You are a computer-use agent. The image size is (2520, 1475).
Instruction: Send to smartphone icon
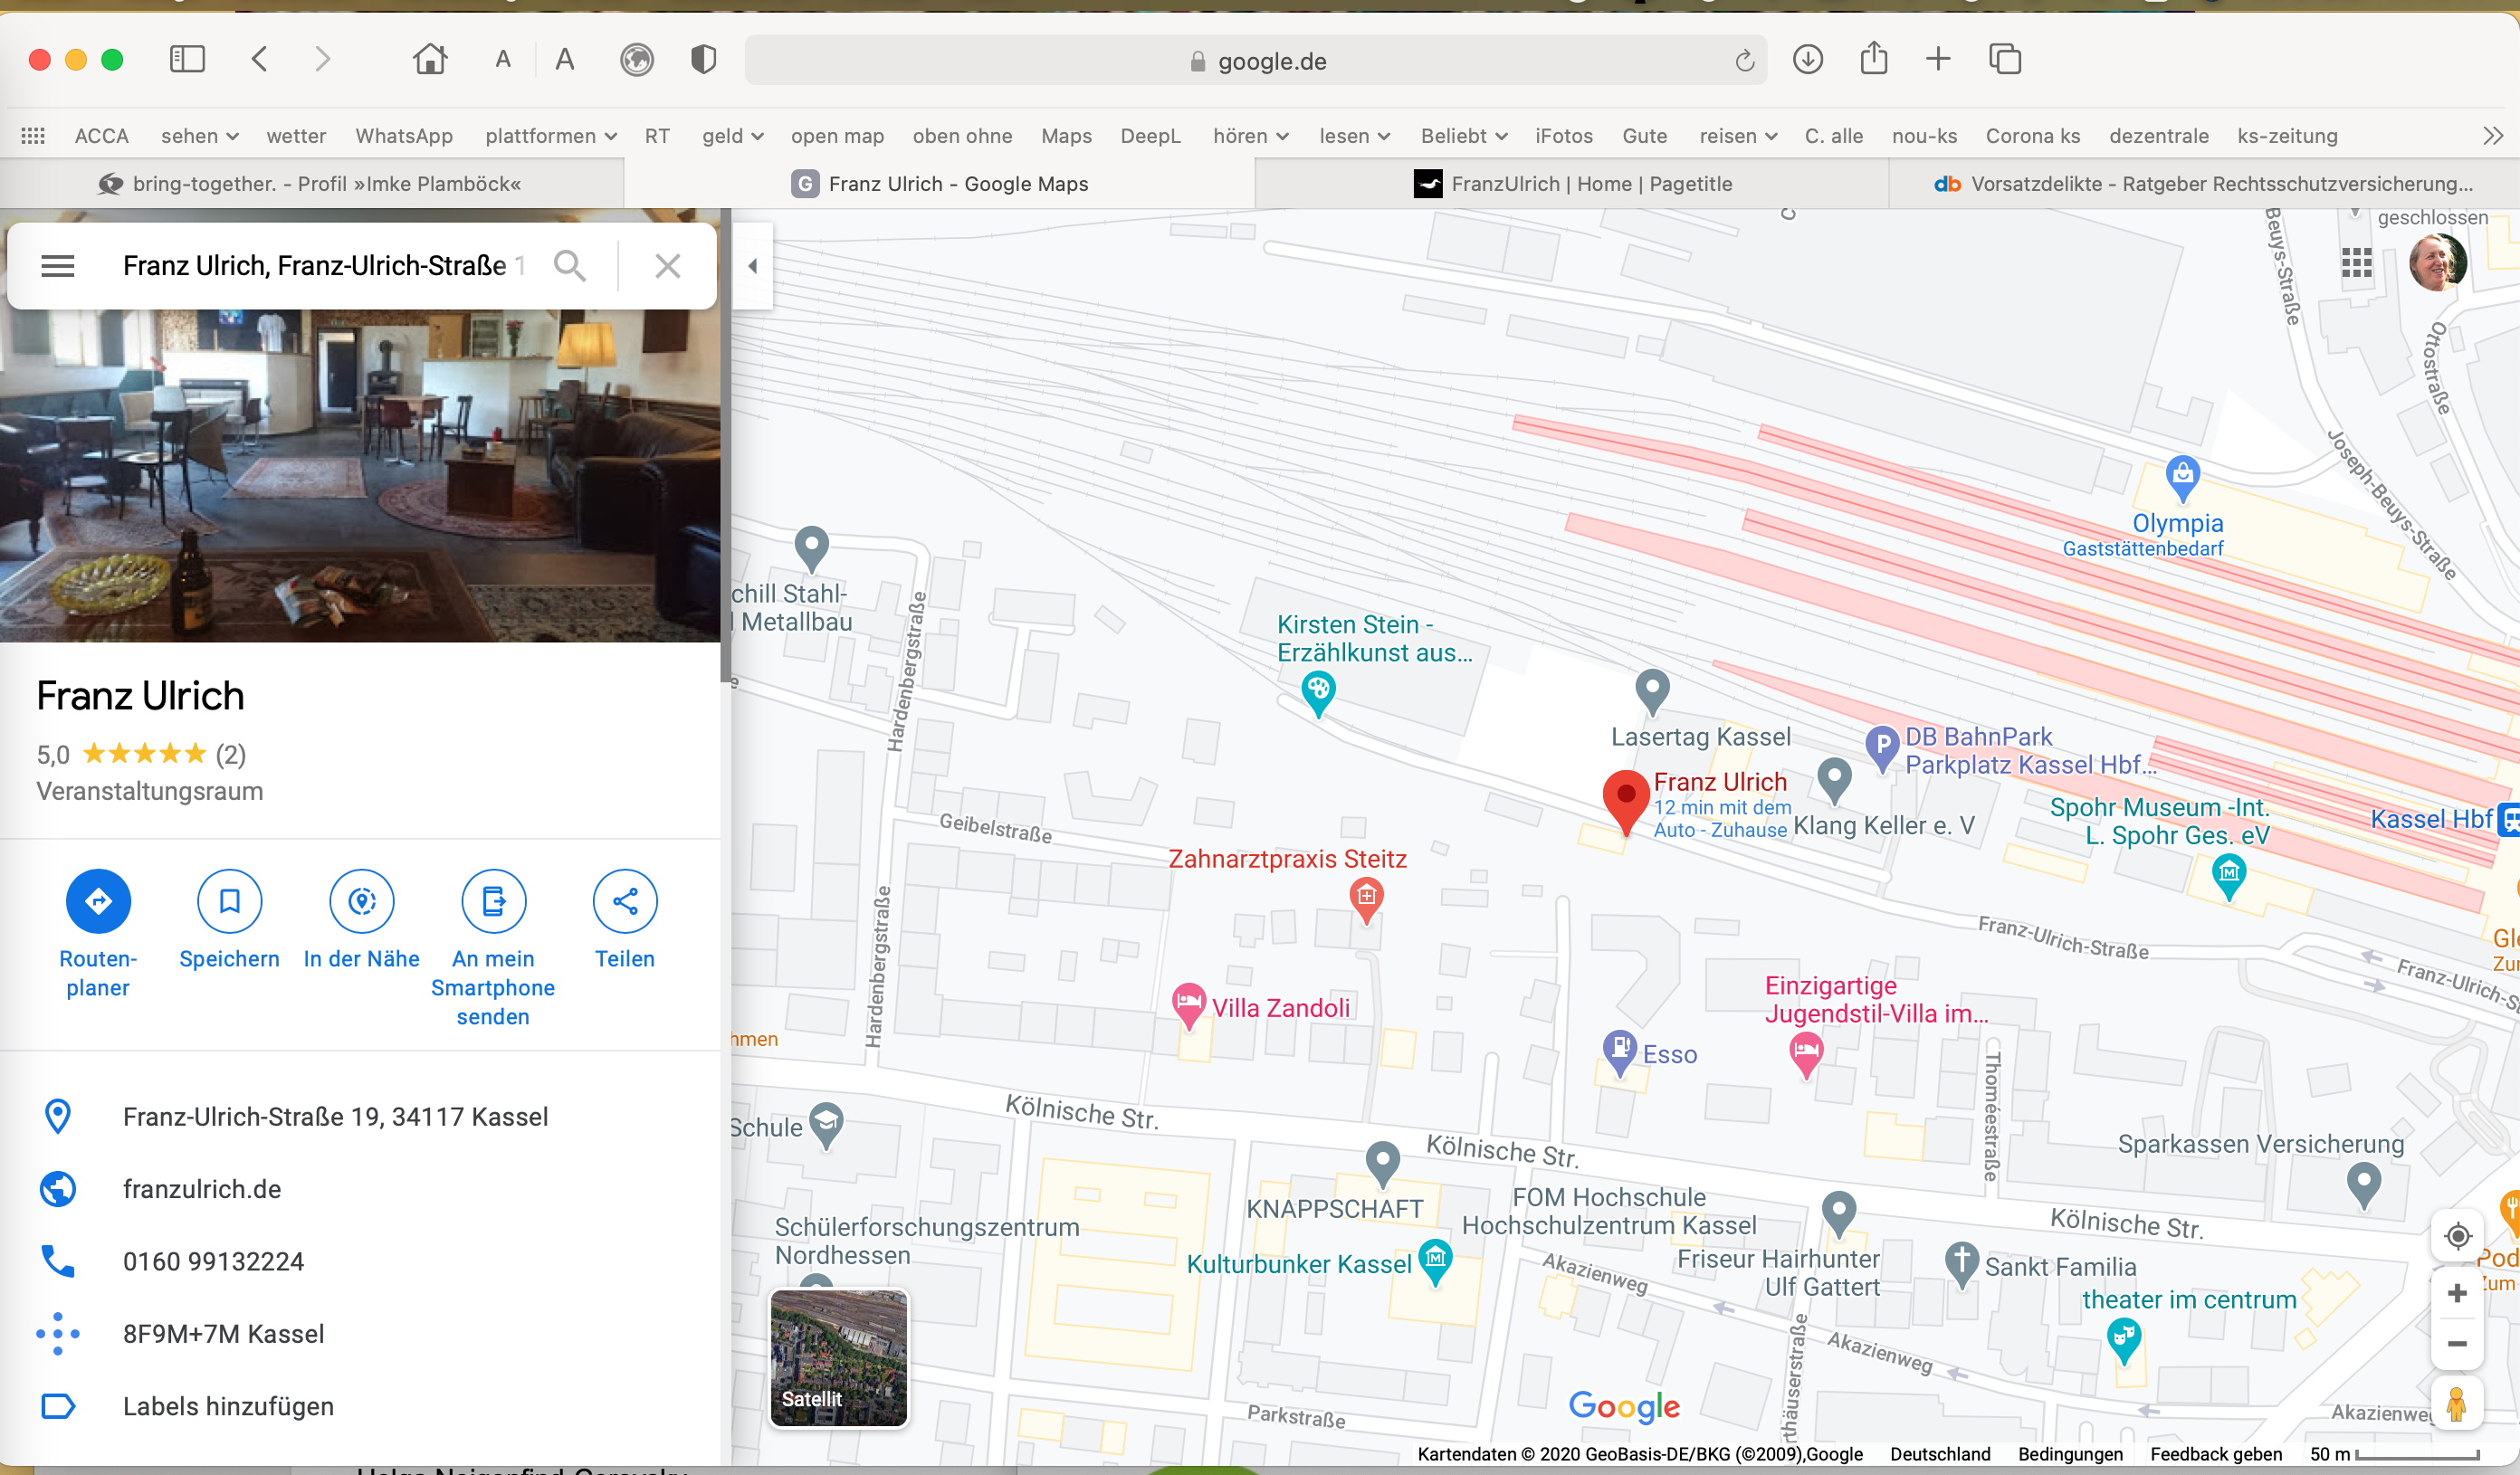493,902
